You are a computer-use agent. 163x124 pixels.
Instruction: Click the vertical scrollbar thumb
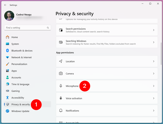(161, 54)
